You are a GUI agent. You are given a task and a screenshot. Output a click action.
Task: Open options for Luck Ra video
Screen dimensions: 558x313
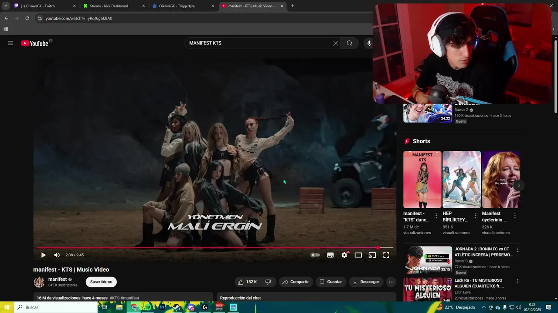point(518,281)
